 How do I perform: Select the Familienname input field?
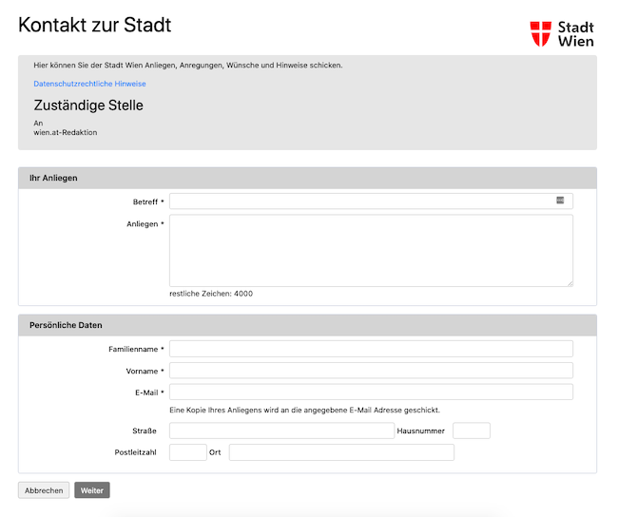click(x=371, y=349)
